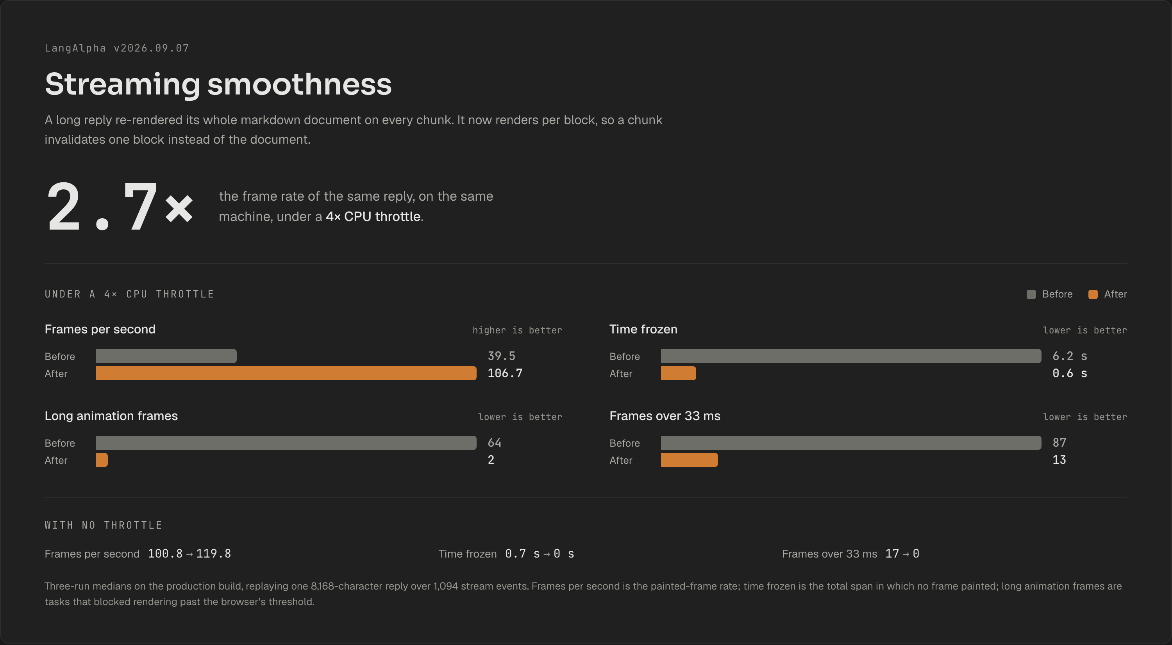Click the 64 value
Screen dimensions: 1172x645
tap(495, 443)
